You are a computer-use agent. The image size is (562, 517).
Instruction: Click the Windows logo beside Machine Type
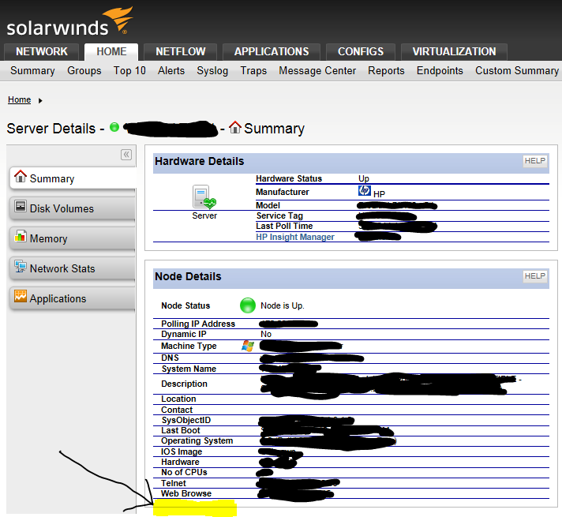click(248, 347)
